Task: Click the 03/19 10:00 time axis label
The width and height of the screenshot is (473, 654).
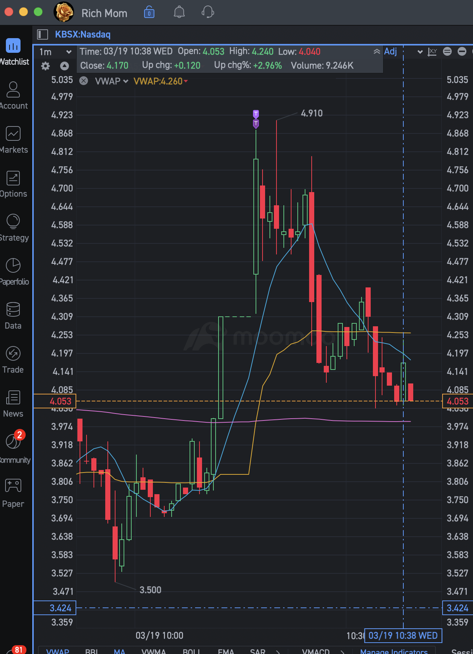Action: pyautogui.click(x=159, y=636)
